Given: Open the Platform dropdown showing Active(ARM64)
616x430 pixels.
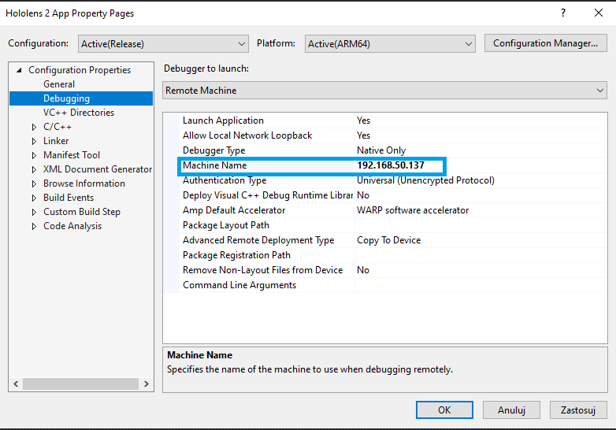Looking at the screenshot, I should (390, 43).
